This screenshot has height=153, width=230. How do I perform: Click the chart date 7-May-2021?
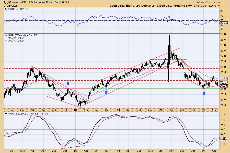[11, 6]
